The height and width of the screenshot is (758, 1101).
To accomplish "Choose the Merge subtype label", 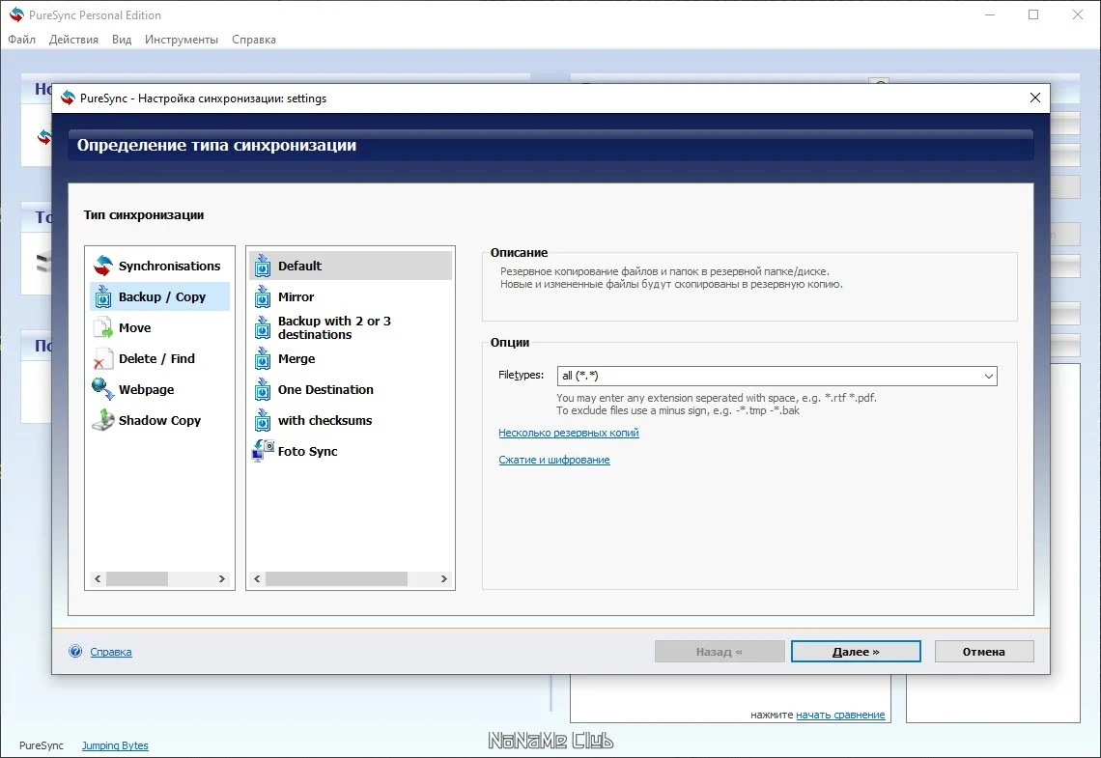I will click(296, 358).
